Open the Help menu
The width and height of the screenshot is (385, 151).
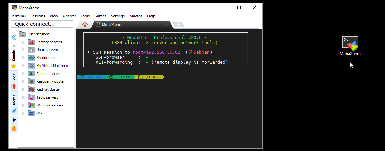[151, 16]
